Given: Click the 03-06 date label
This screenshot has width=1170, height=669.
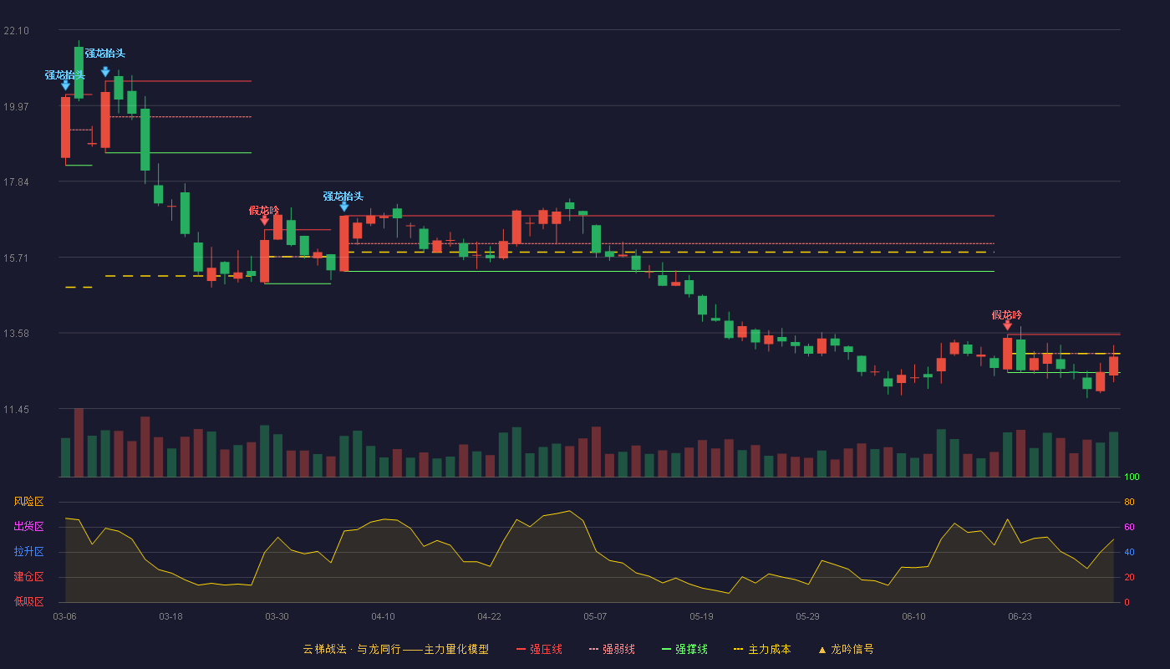Looking at the screenshot, I should coord(64,616).
